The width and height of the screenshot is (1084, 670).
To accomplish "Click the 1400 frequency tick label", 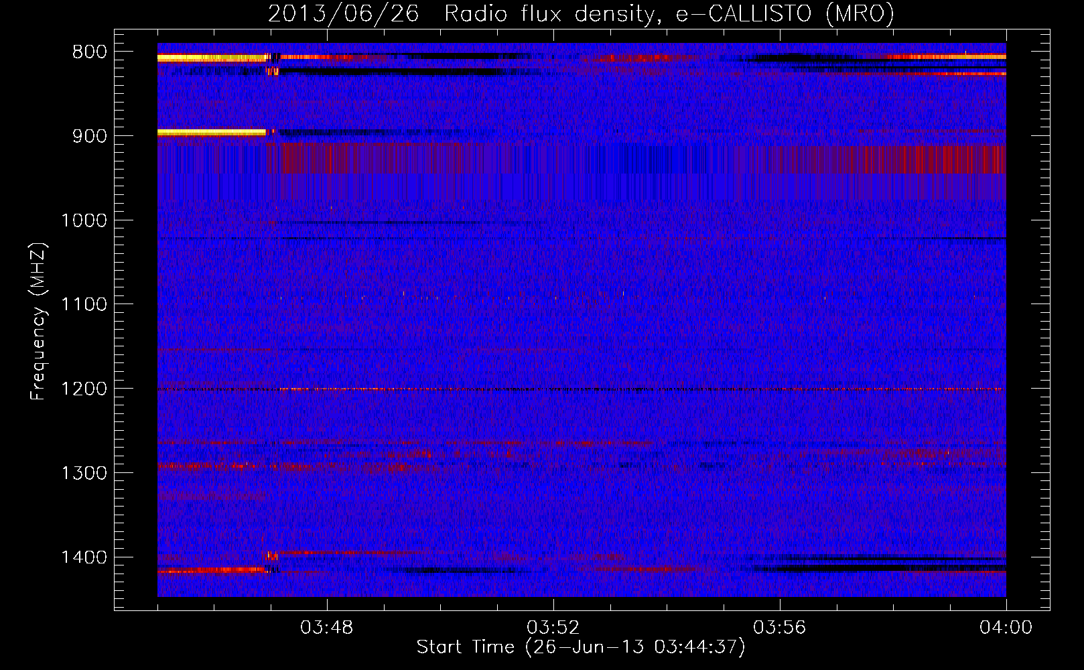I will tap(84, 557).
